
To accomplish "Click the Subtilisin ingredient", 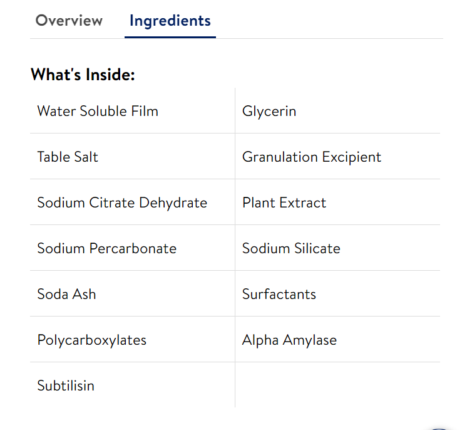I will (66, 385).
